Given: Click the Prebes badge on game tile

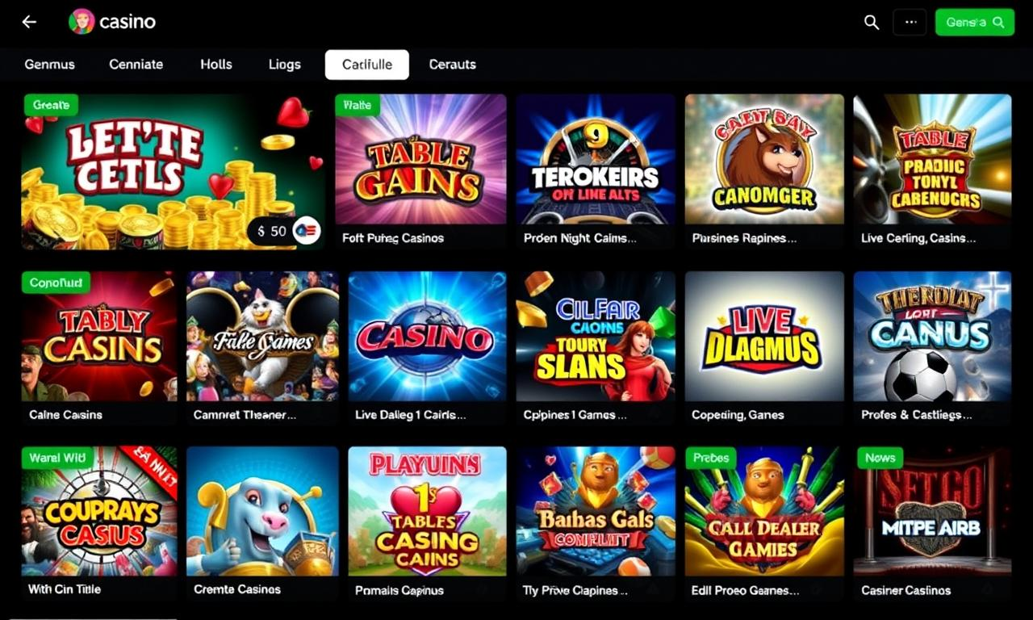Looking at the screenshot, I should [x=711, y=458].
